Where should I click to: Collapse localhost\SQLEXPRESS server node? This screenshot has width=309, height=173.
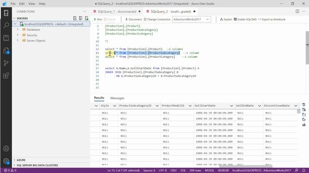[15, 24]
